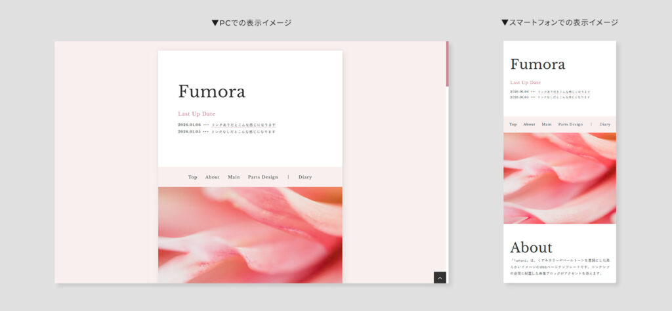Click the large Fumora title in PC preview

point(211,92)
